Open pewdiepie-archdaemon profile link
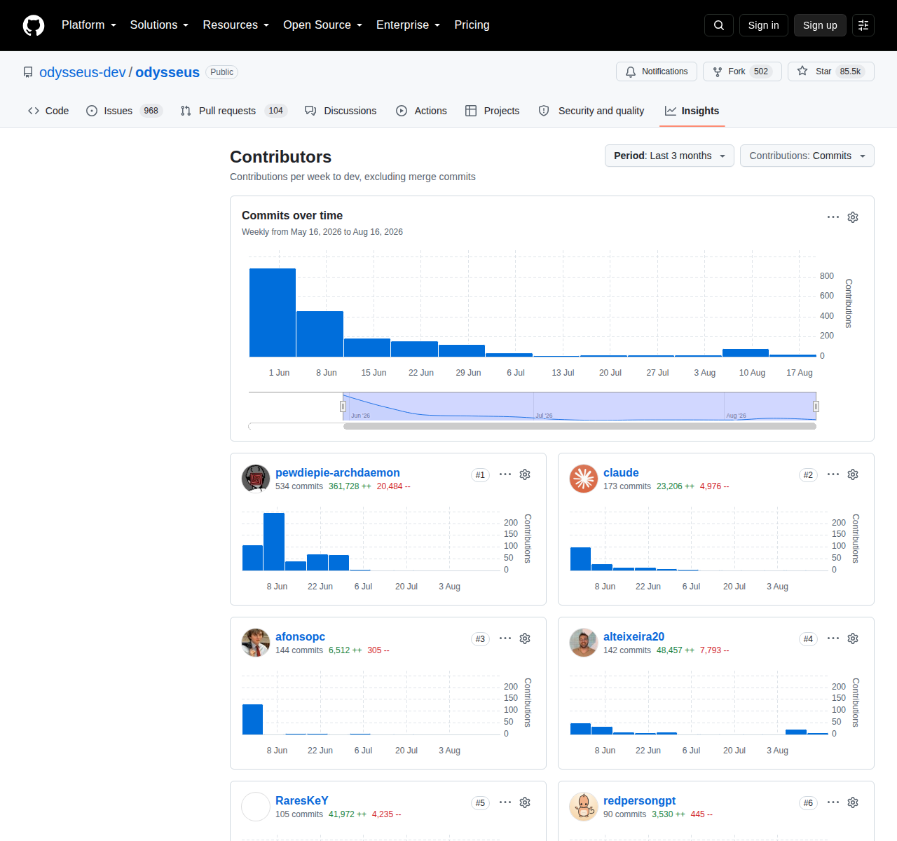897x841 pixels. (338, 472)
